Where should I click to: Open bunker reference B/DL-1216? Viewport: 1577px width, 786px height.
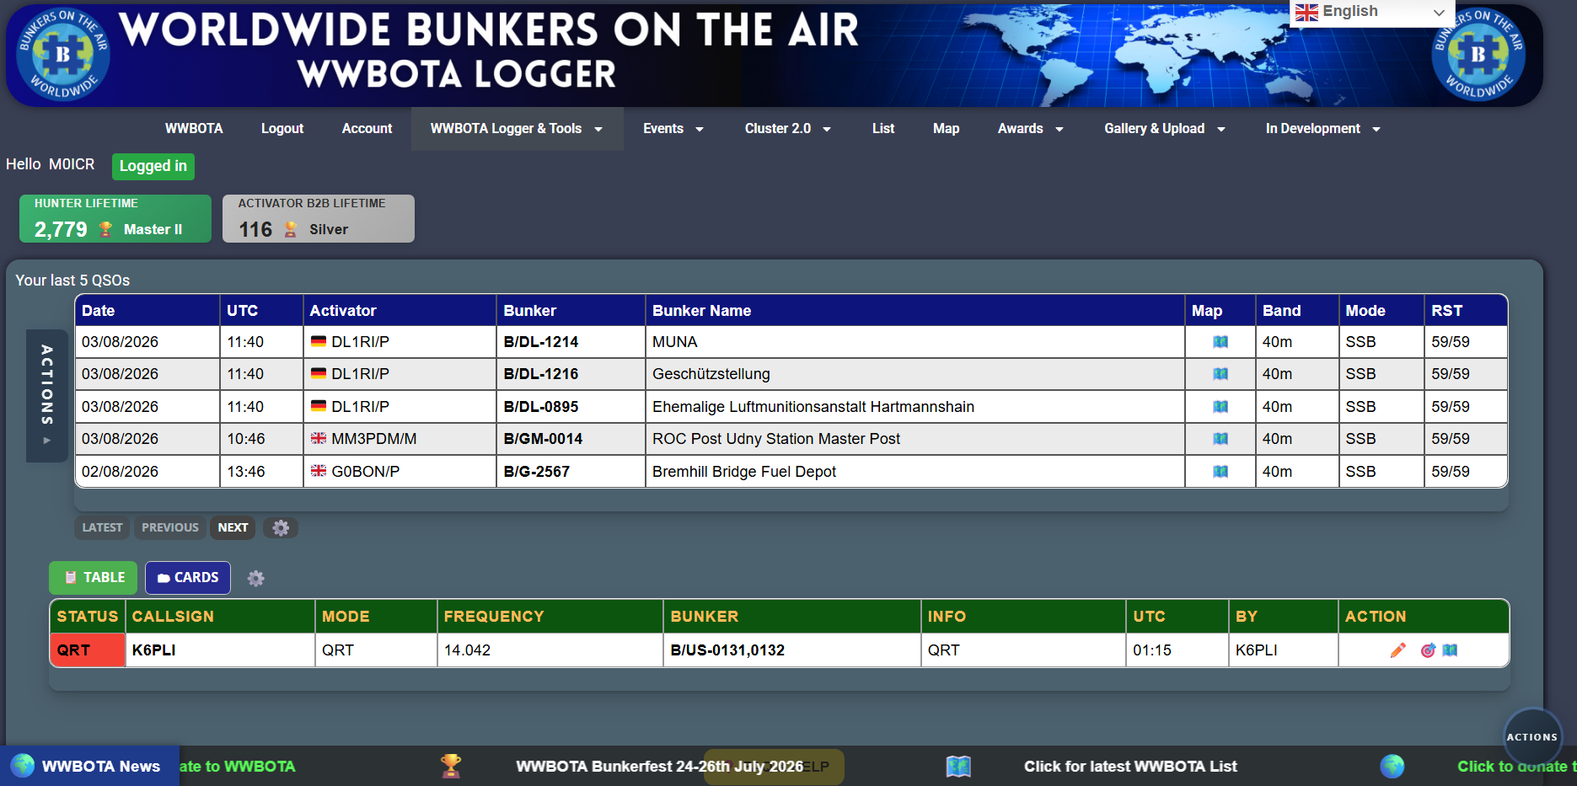coord(541,374)
